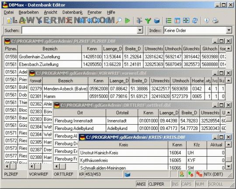Click the Hoehe column header in vorwref window
The image size is (236, 189).
point(198,81)
